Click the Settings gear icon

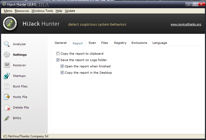click(x=7, y=55)
